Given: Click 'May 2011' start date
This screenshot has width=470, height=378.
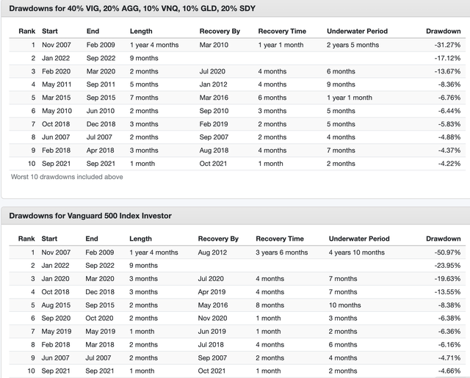Looking at the screenshot, I should [x=57, y=84].
